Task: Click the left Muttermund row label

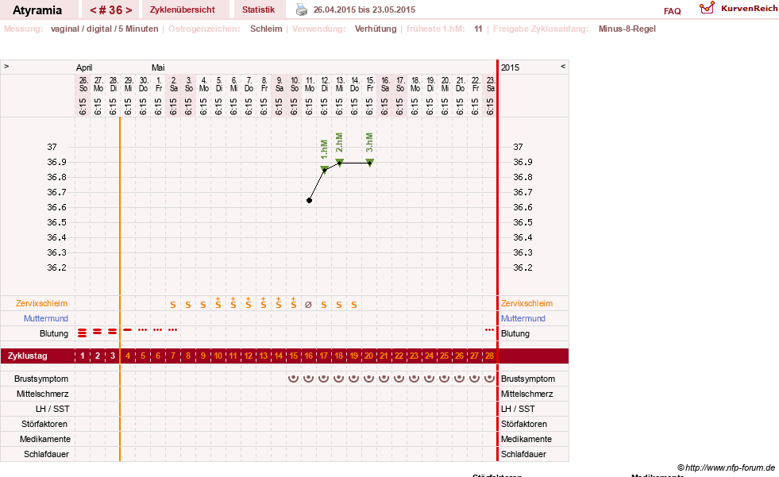Action: pyautogui.click(x=46, y=318)
